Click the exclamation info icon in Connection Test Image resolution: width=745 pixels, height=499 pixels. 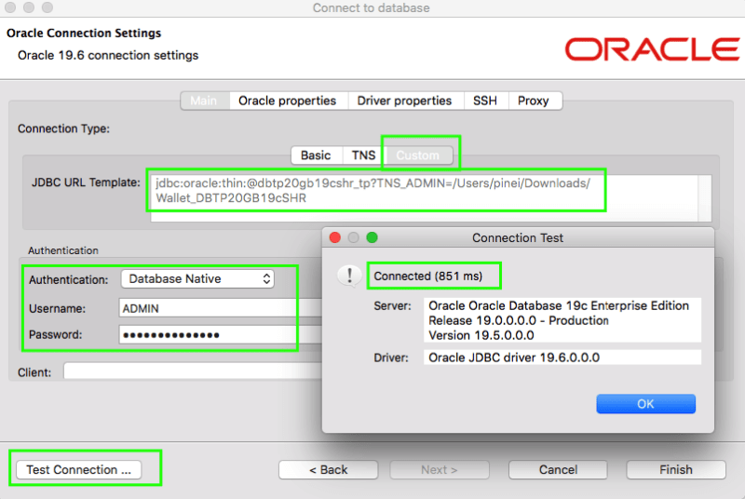pyautogui.click(x=349, y=276)
